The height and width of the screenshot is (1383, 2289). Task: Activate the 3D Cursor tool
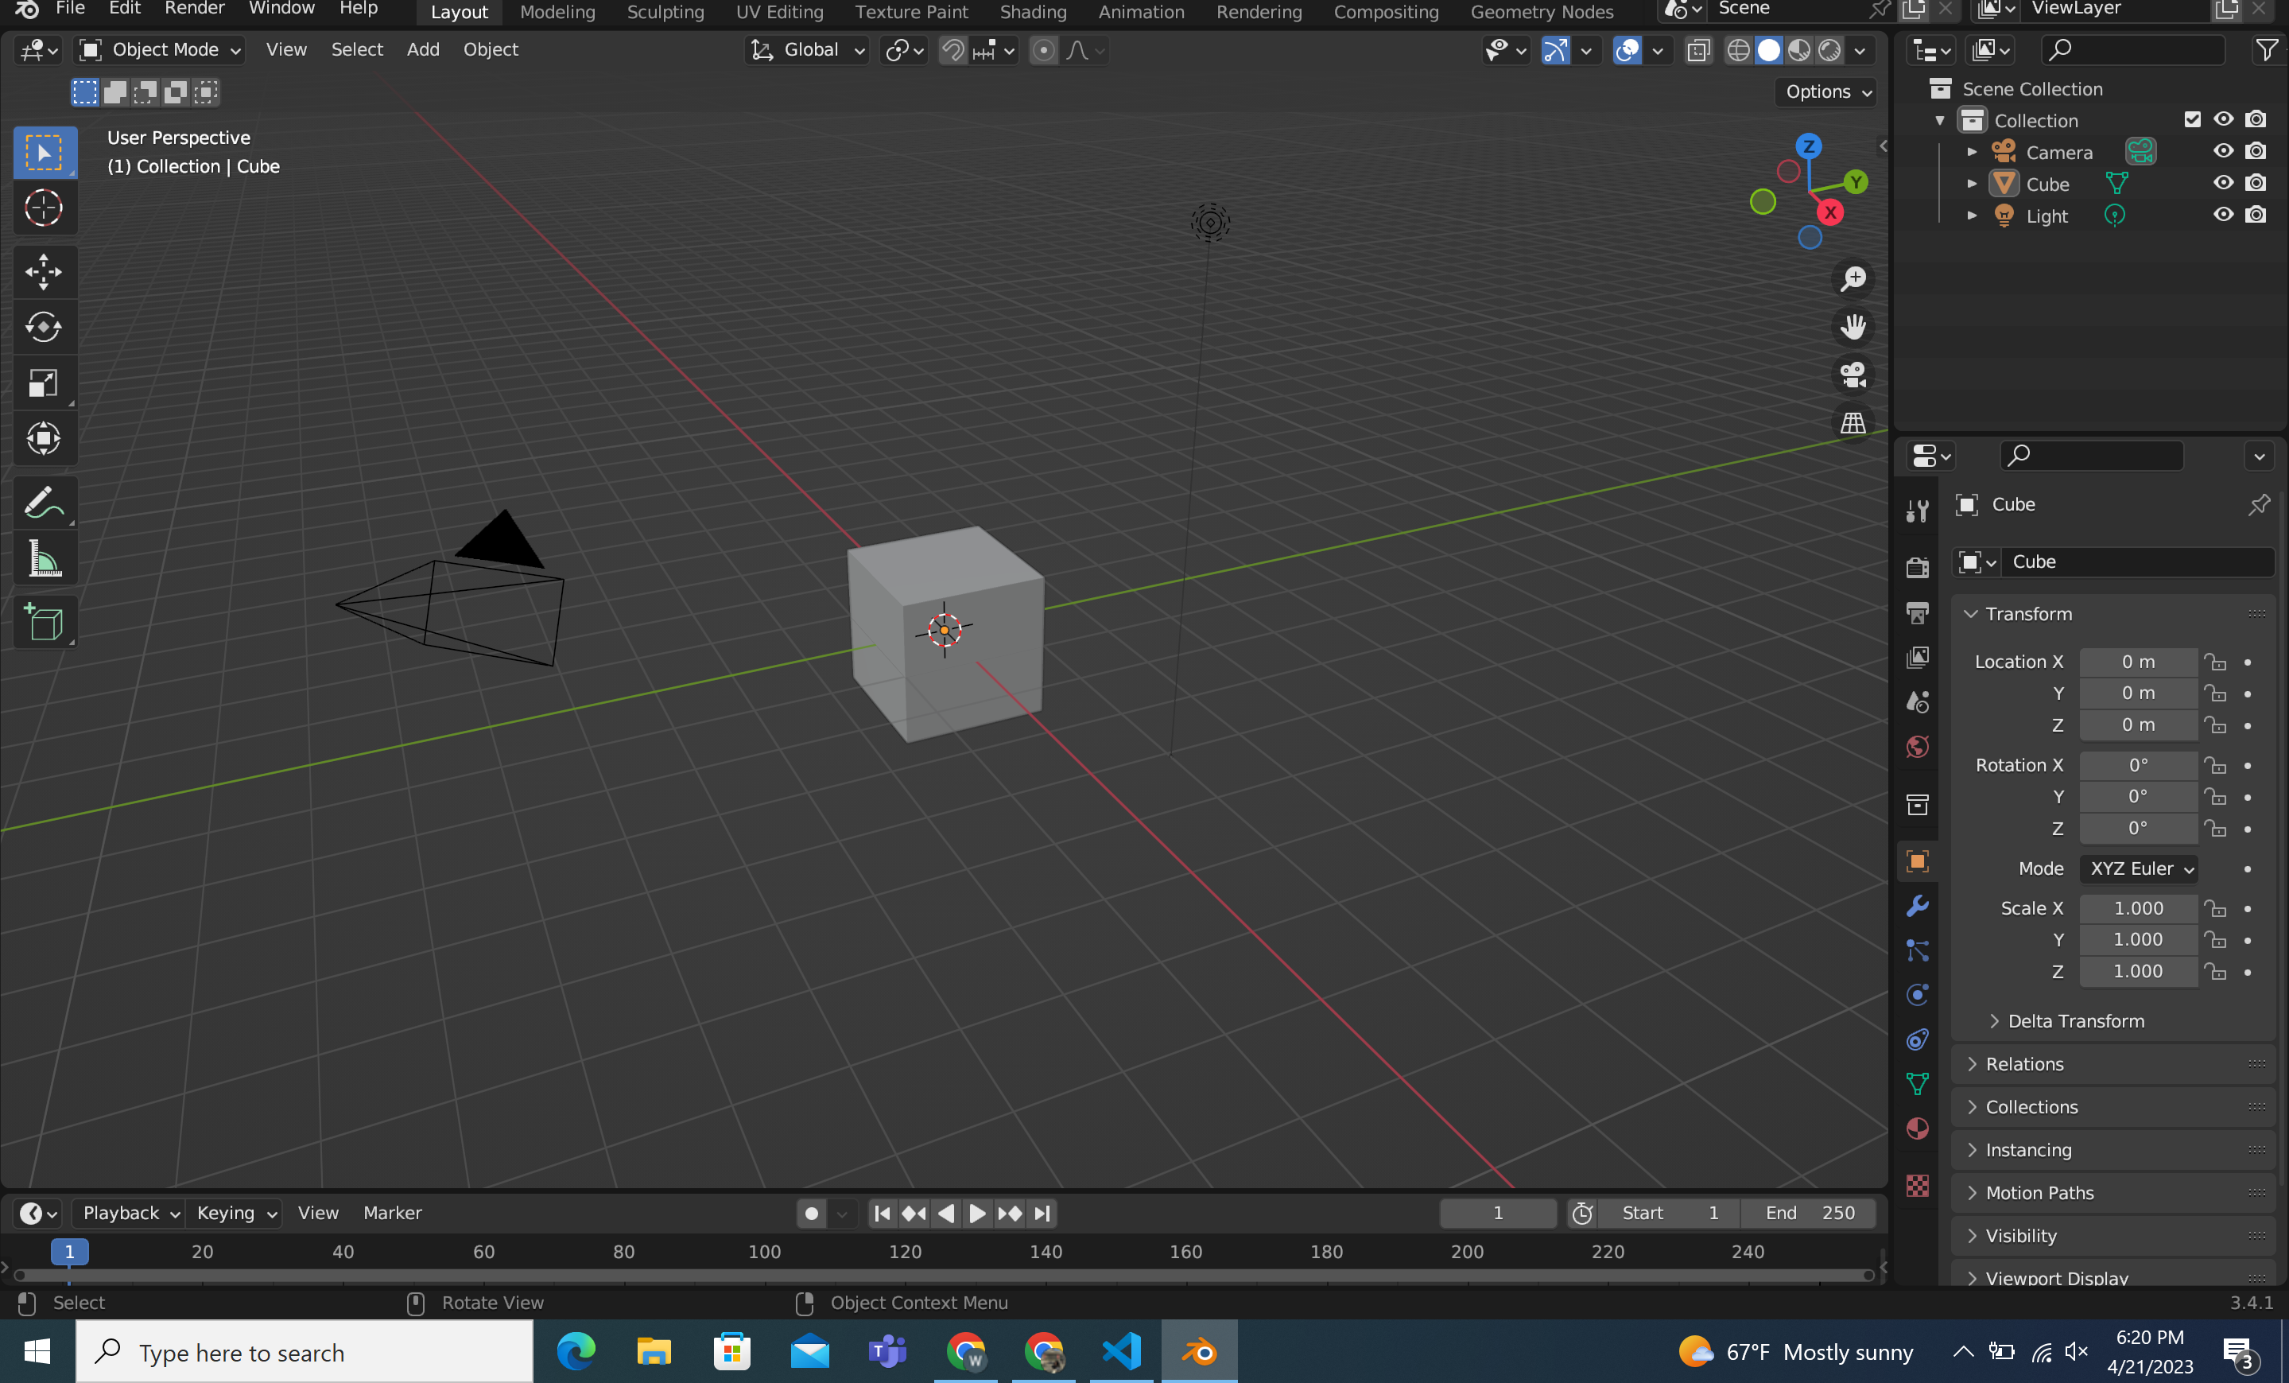(x=44, y=208)
